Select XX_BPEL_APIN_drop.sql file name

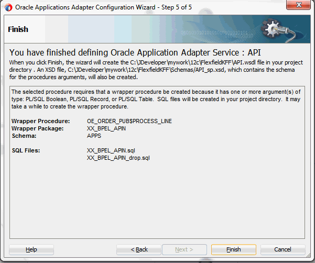click(x=118, y=158)
